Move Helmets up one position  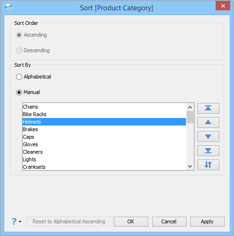[x=208, y=122]
